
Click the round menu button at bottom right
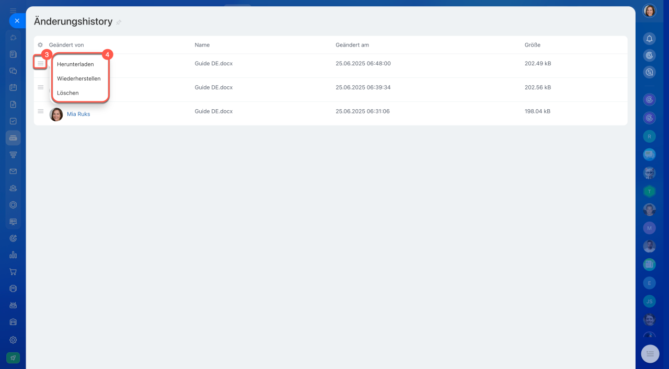pyautogui.click(x=650, y=354)
